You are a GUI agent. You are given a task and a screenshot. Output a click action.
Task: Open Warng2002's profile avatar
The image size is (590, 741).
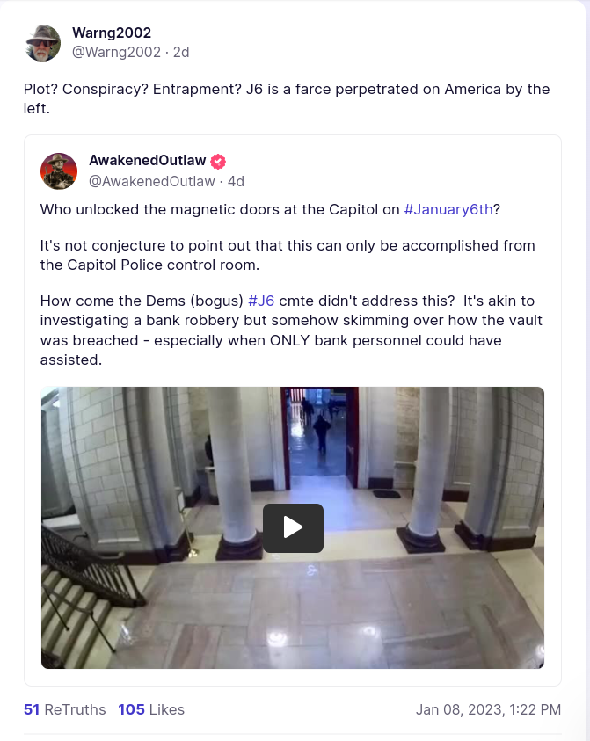pyautogui.click(x=42, y=42)
